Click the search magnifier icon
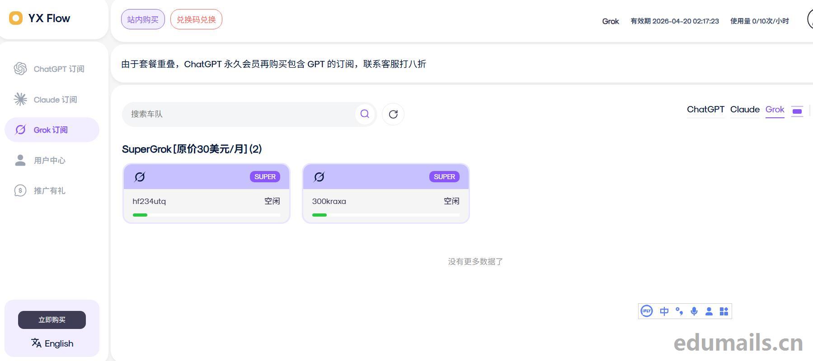813x361 pixels. tap(365, 114)
